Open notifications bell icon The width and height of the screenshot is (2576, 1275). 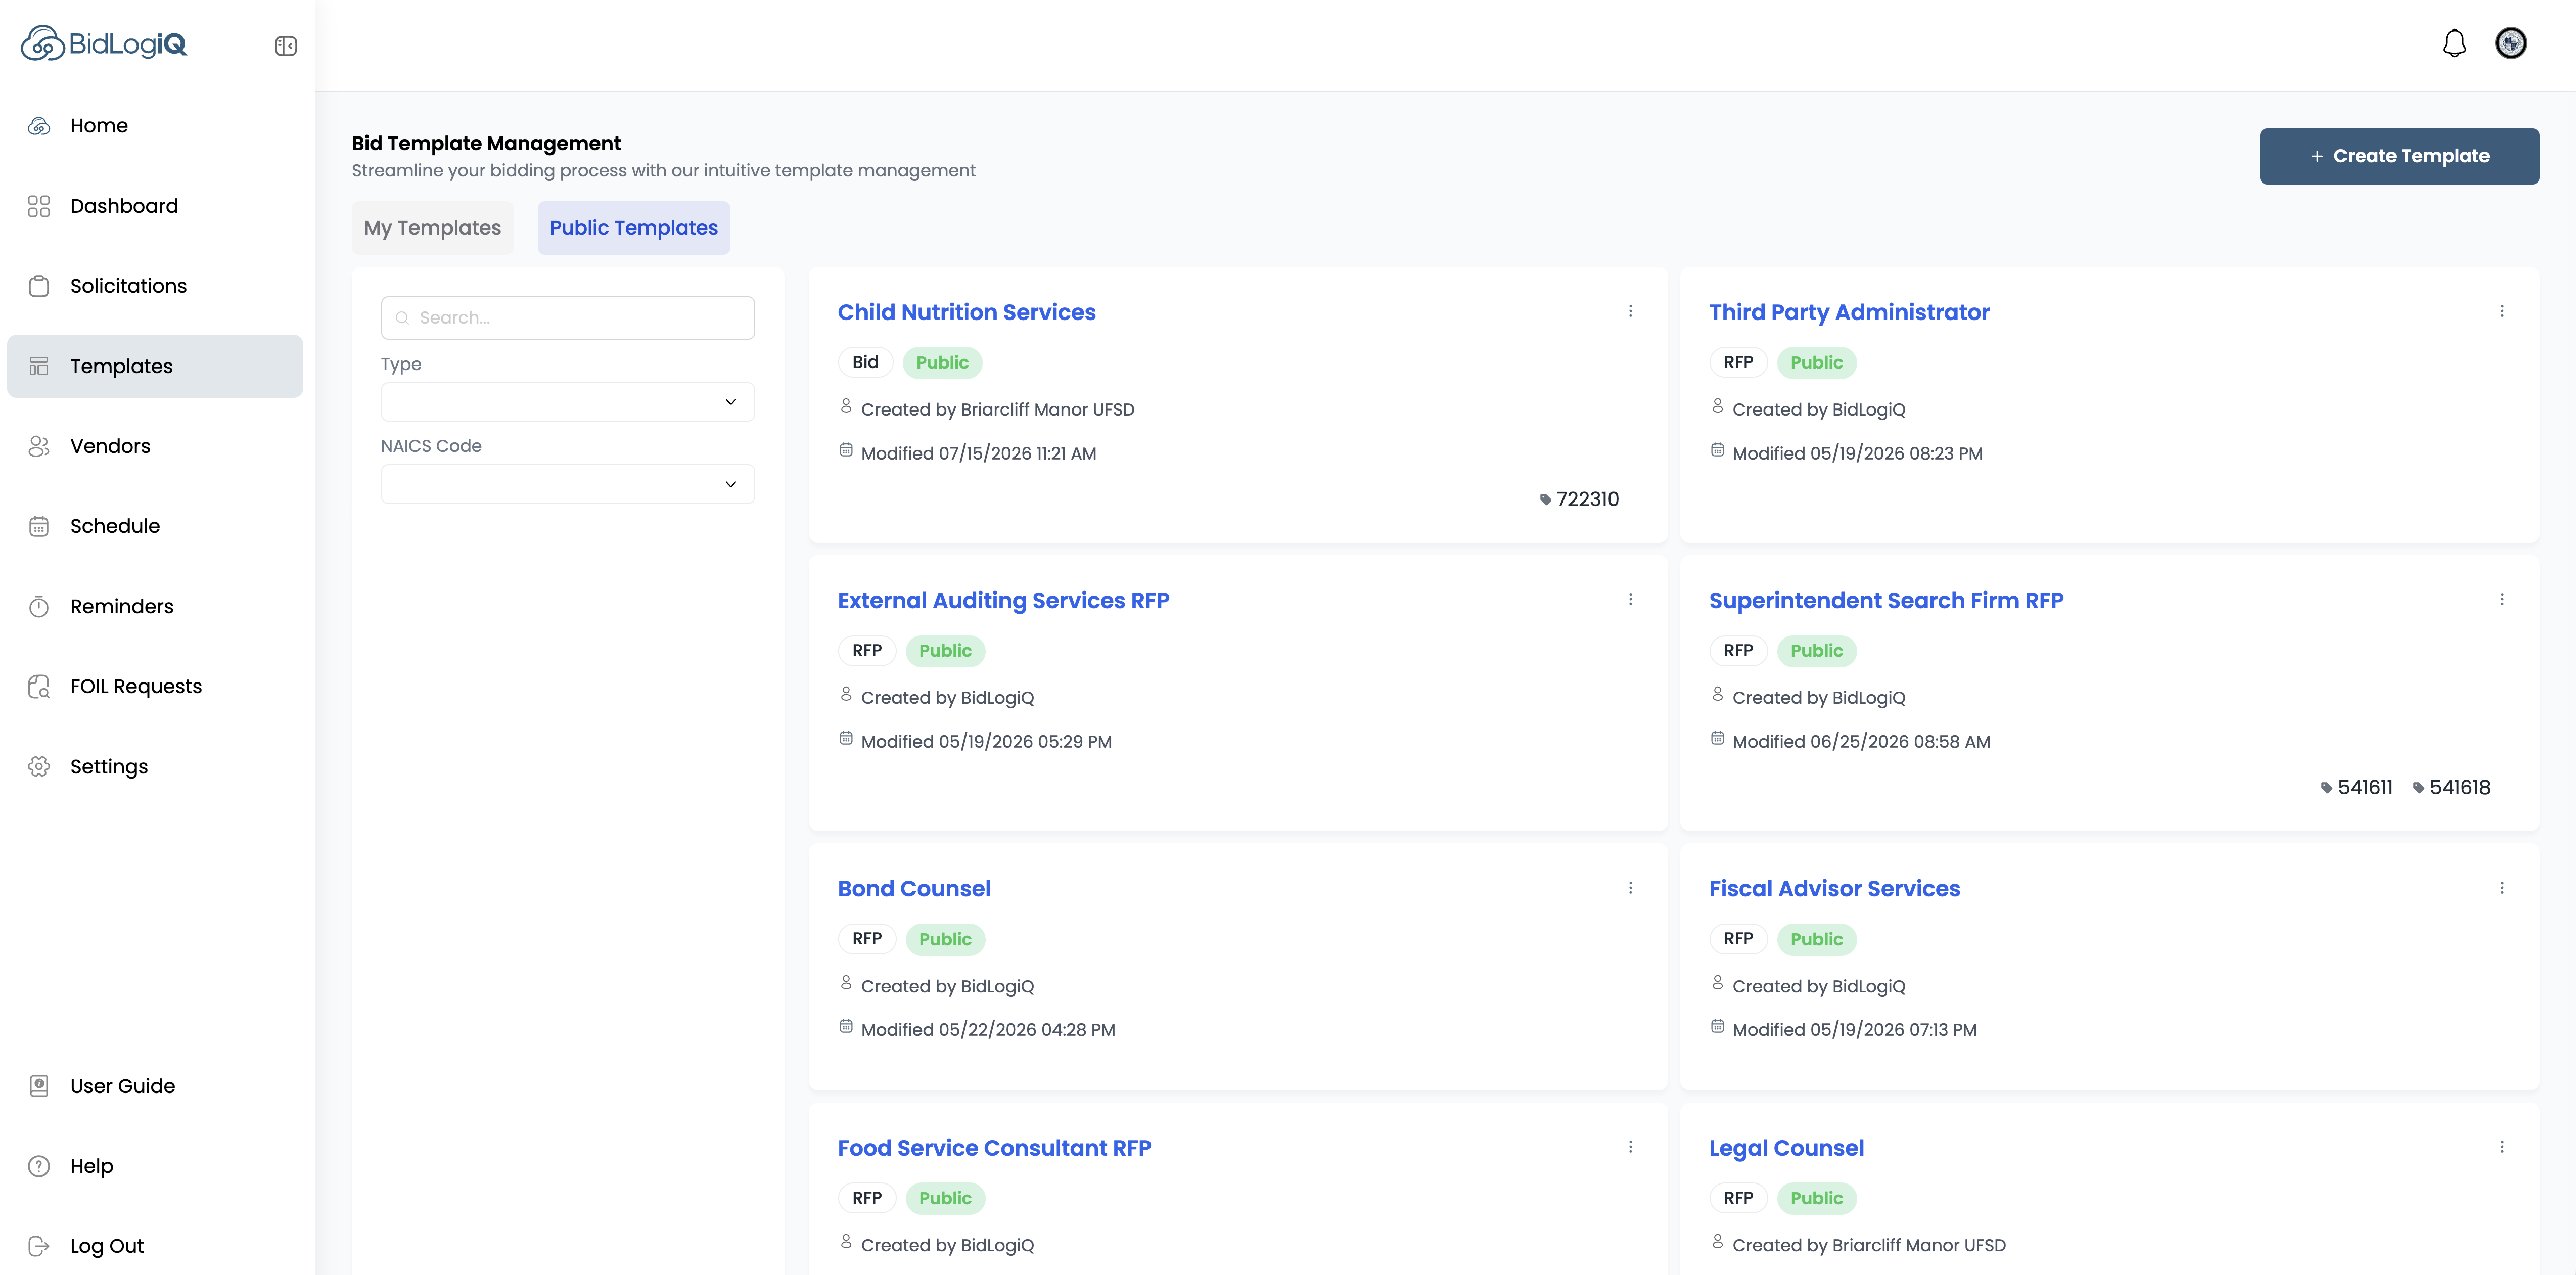pos(2454,43)
